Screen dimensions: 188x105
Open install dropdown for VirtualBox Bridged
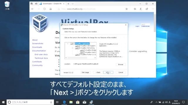click(82, 50)
